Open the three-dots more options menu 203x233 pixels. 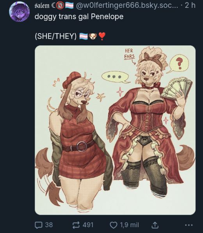click(x=189, y=225)
